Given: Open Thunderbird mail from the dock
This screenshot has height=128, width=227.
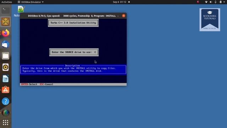Looking at the screenshot, I should [x=6, y=44].
